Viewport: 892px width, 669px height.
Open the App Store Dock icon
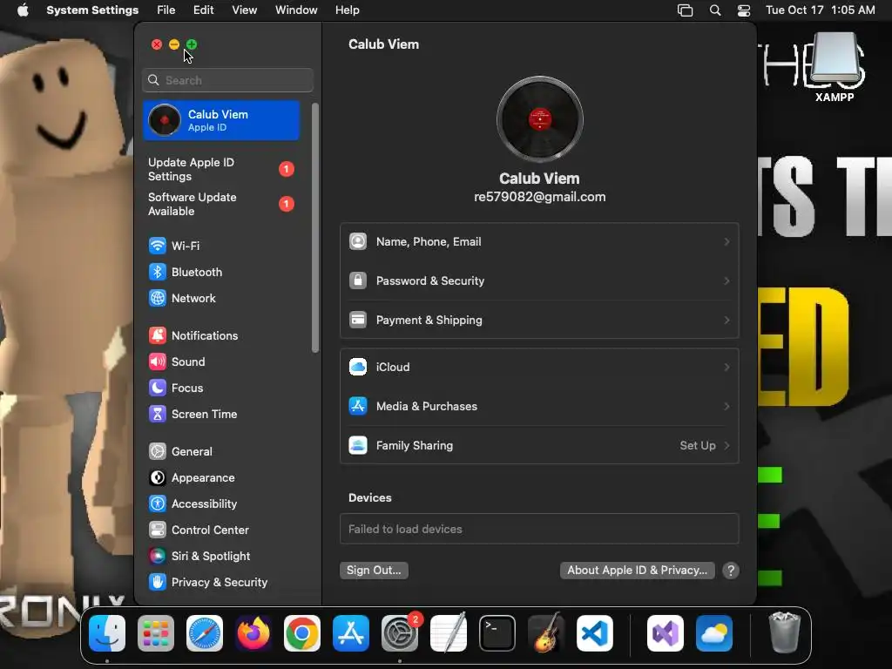coord(351,633)
